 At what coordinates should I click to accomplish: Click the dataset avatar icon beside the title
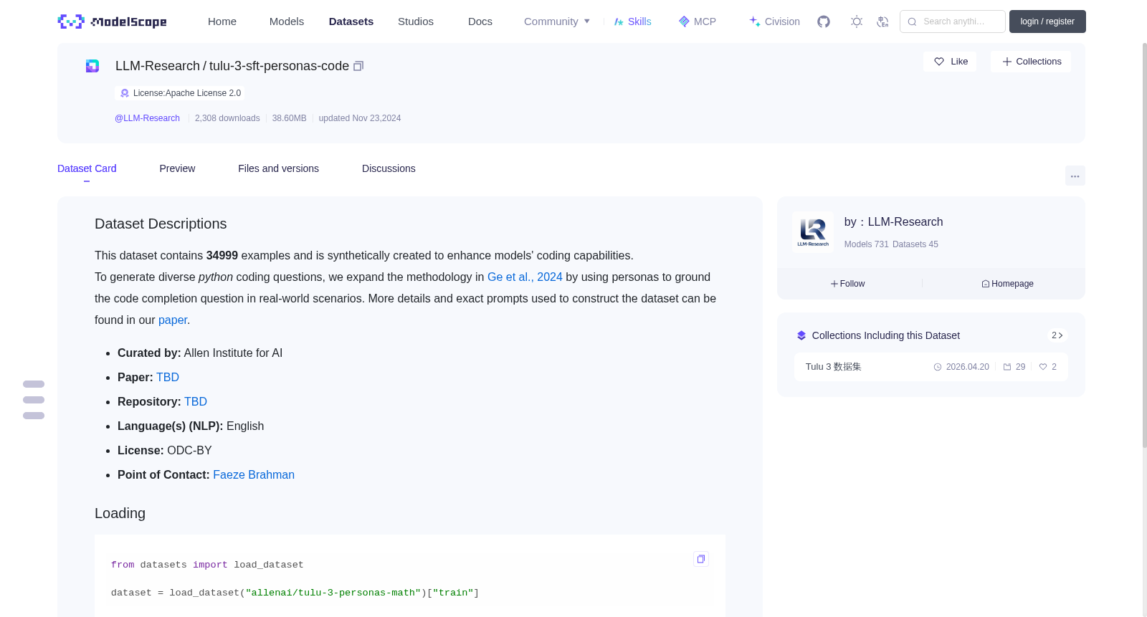pyautogui.click(x=92, y=66)
